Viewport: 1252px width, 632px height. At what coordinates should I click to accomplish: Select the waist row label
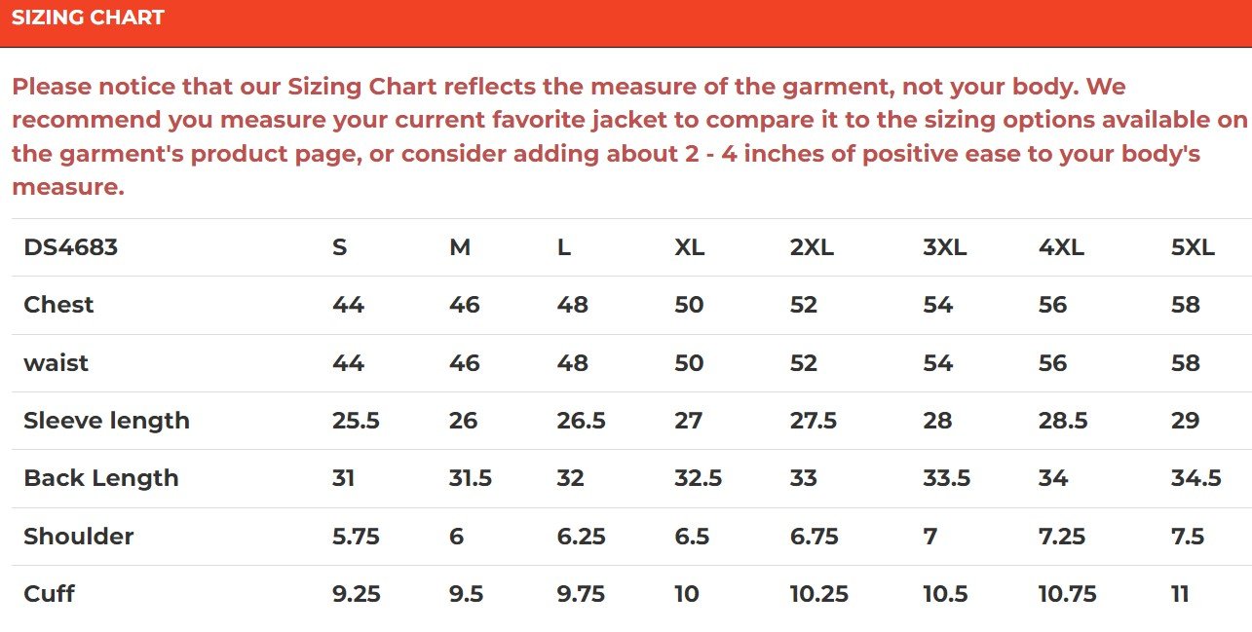click(56, 363)
